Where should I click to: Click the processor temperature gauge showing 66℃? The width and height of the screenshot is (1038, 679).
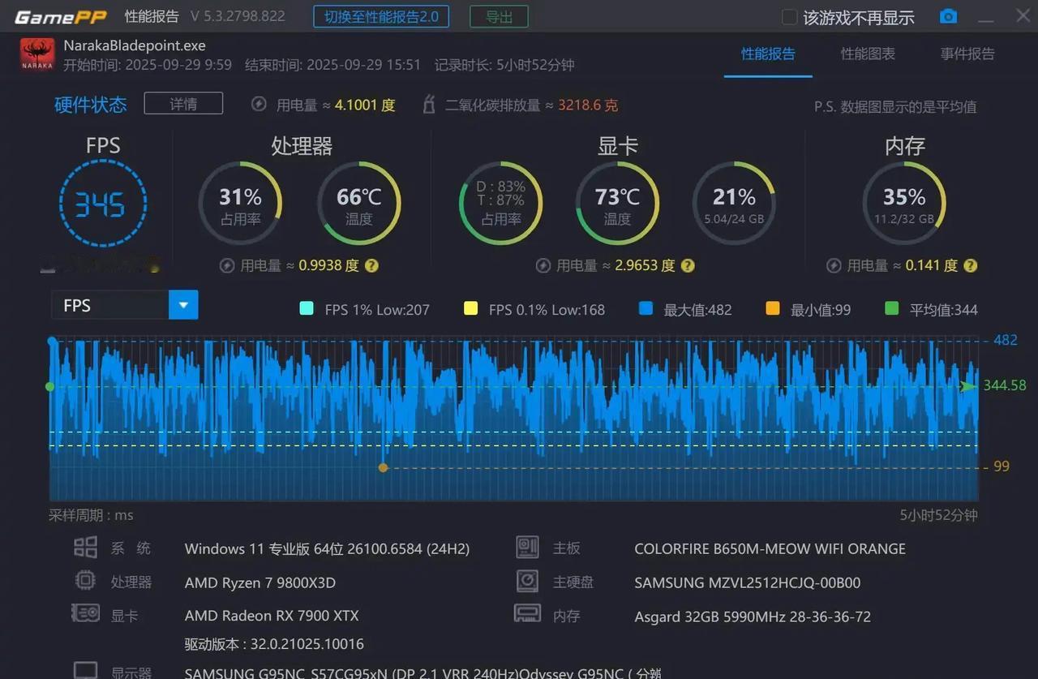358,204
